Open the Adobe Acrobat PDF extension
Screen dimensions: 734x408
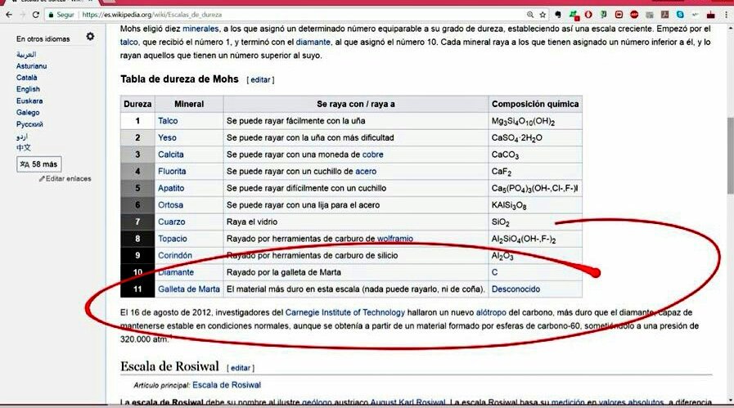point(664,15)
